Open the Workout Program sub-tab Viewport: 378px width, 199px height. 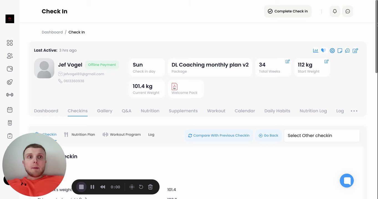122,135
